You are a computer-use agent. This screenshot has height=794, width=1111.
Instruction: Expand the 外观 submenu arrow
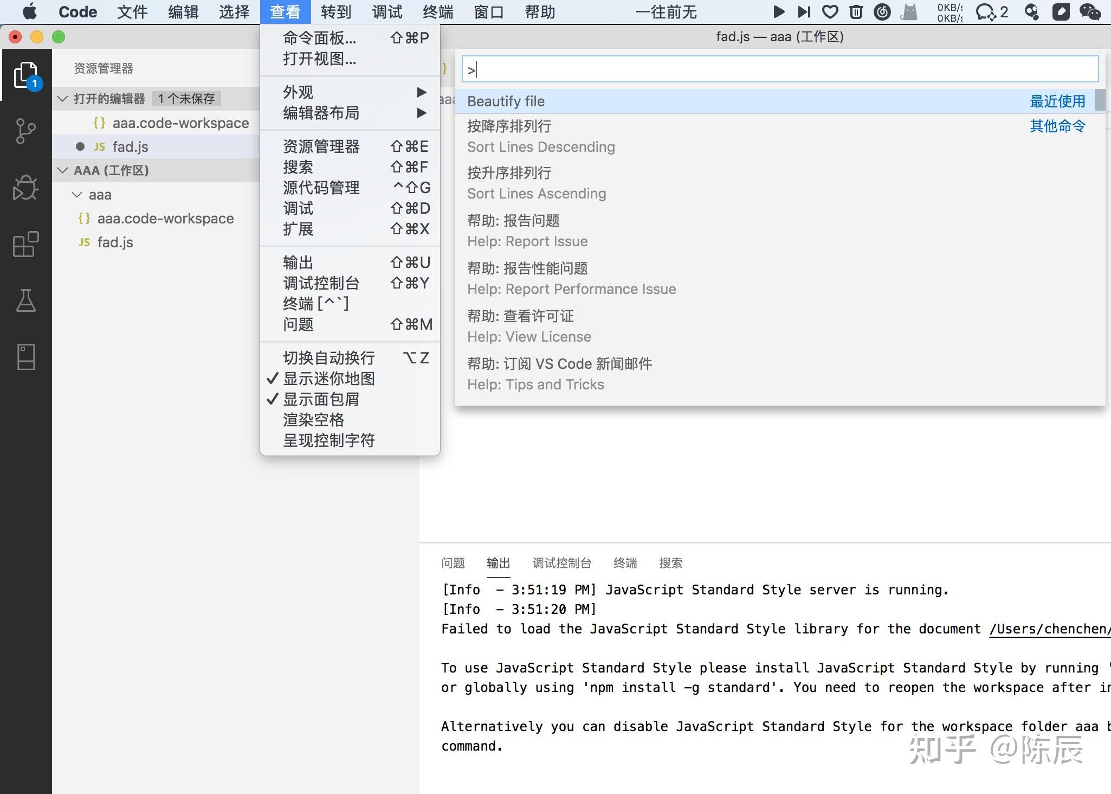click(421, 92)
